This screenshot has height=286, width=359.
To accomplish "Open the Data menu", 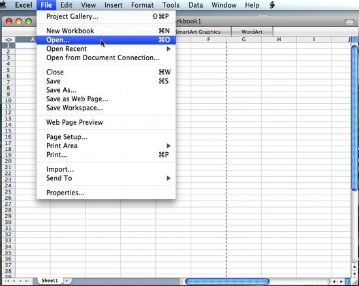I will pyautogui.click(x=196, y=5).
